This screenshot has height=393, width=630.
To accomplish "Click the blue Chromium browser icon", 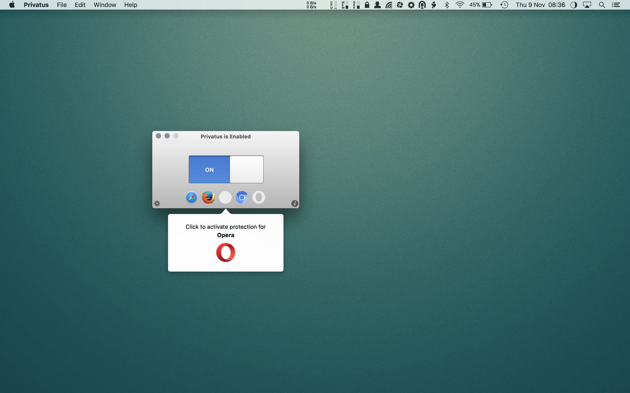I will click(x=242, y=197).
